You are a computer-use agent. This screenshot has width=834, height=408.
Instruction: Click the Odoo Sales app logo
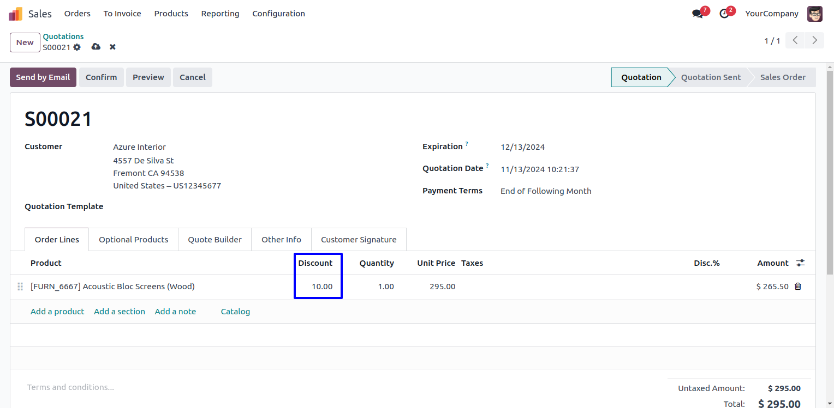16,14
